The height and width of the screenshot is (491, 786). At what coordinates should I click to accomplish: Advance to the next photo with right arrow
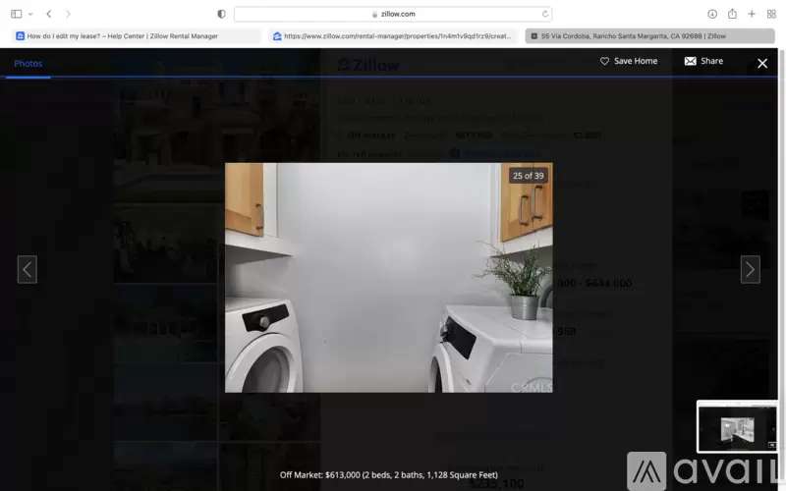(x=750, y=269)
